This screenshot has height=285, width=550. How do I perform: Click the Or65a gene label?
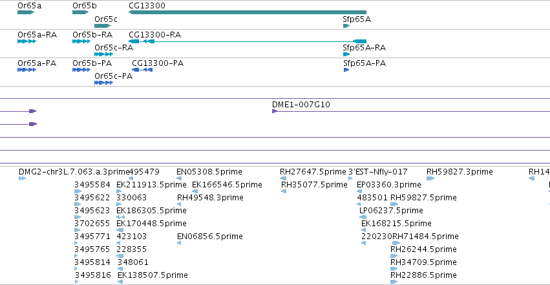tap(30, 6)
